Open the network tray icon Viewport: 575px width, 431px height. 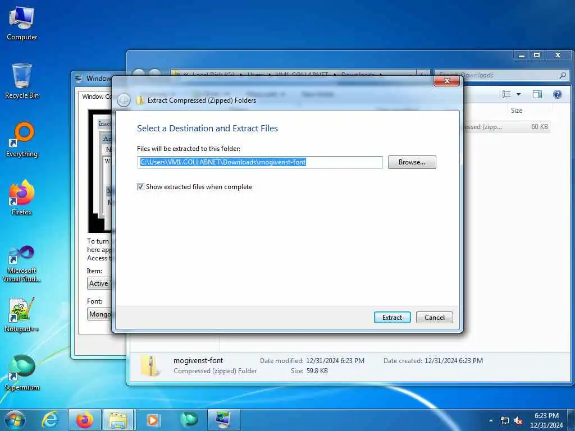coord(505,421)
